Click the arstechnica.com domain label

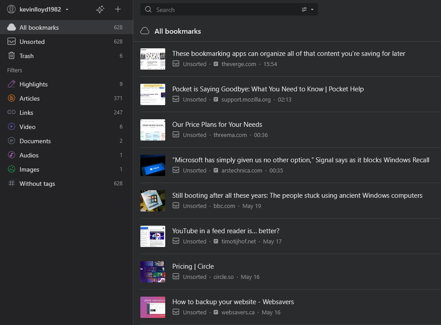[242, 171]
